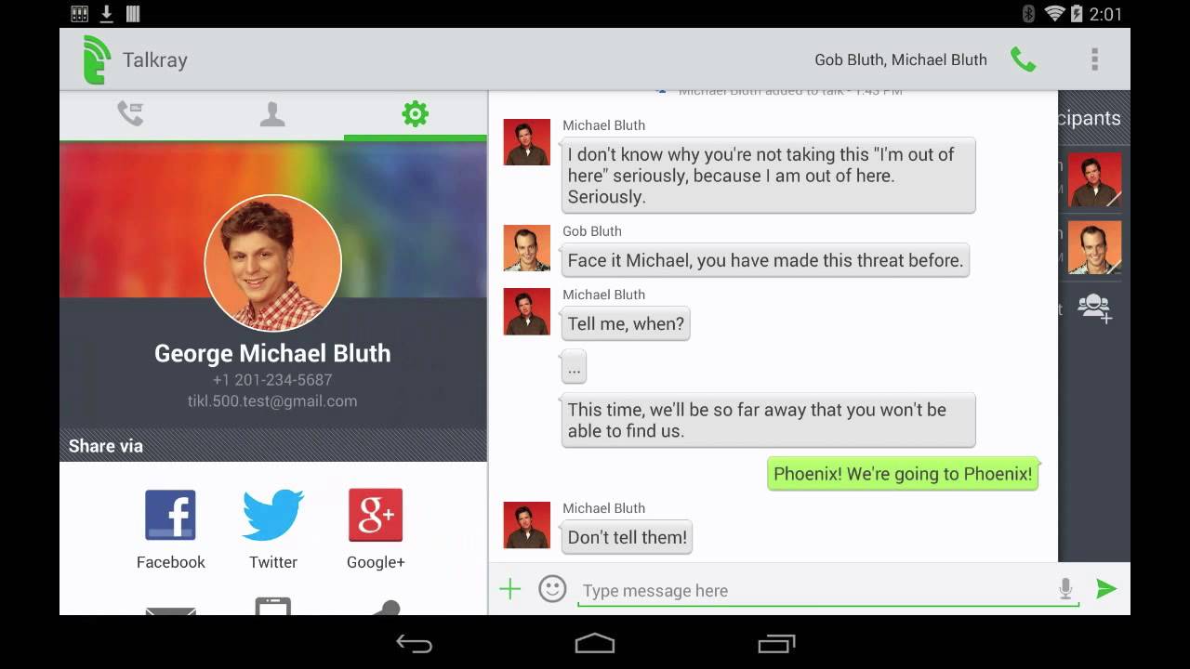The height and width of the screenshot is (669, 1190).
Task: Open the overflow menu with three dots
Action: pos(1094,59)
